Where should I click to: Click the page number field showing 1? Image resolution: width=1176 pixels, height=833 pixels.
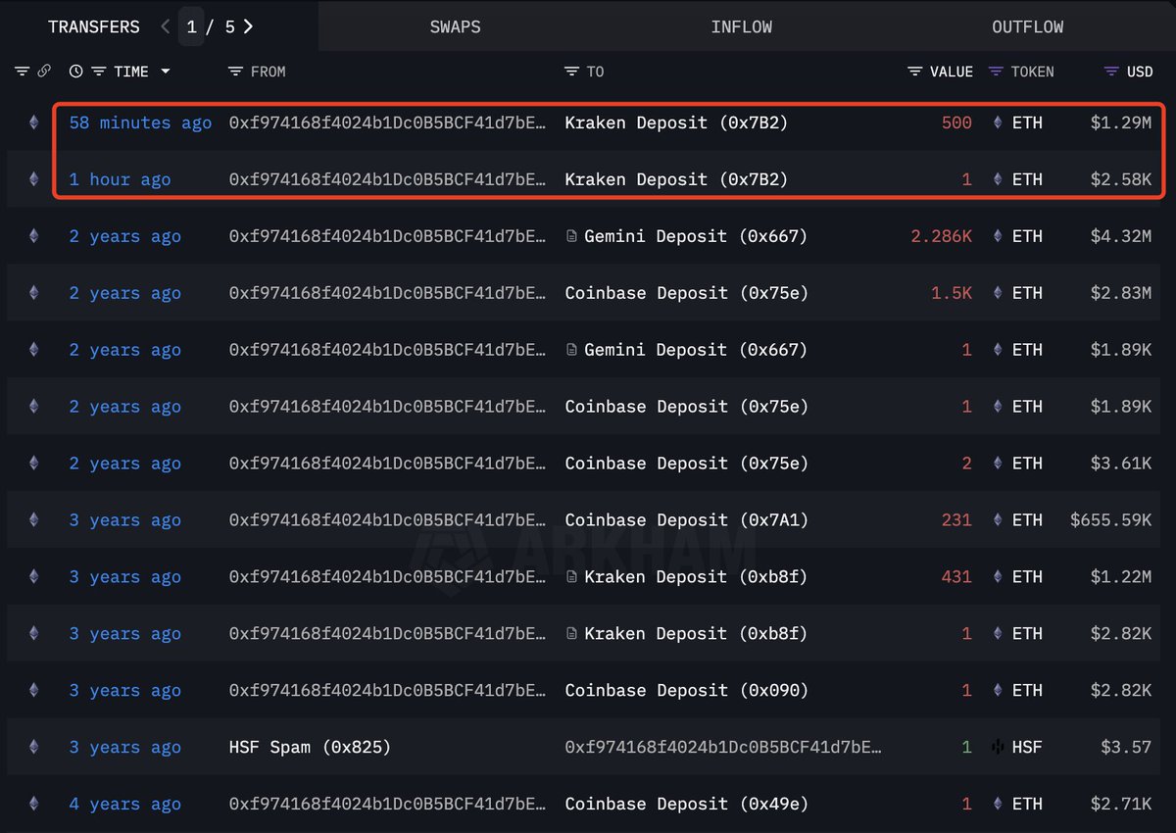tap(192, 26)
